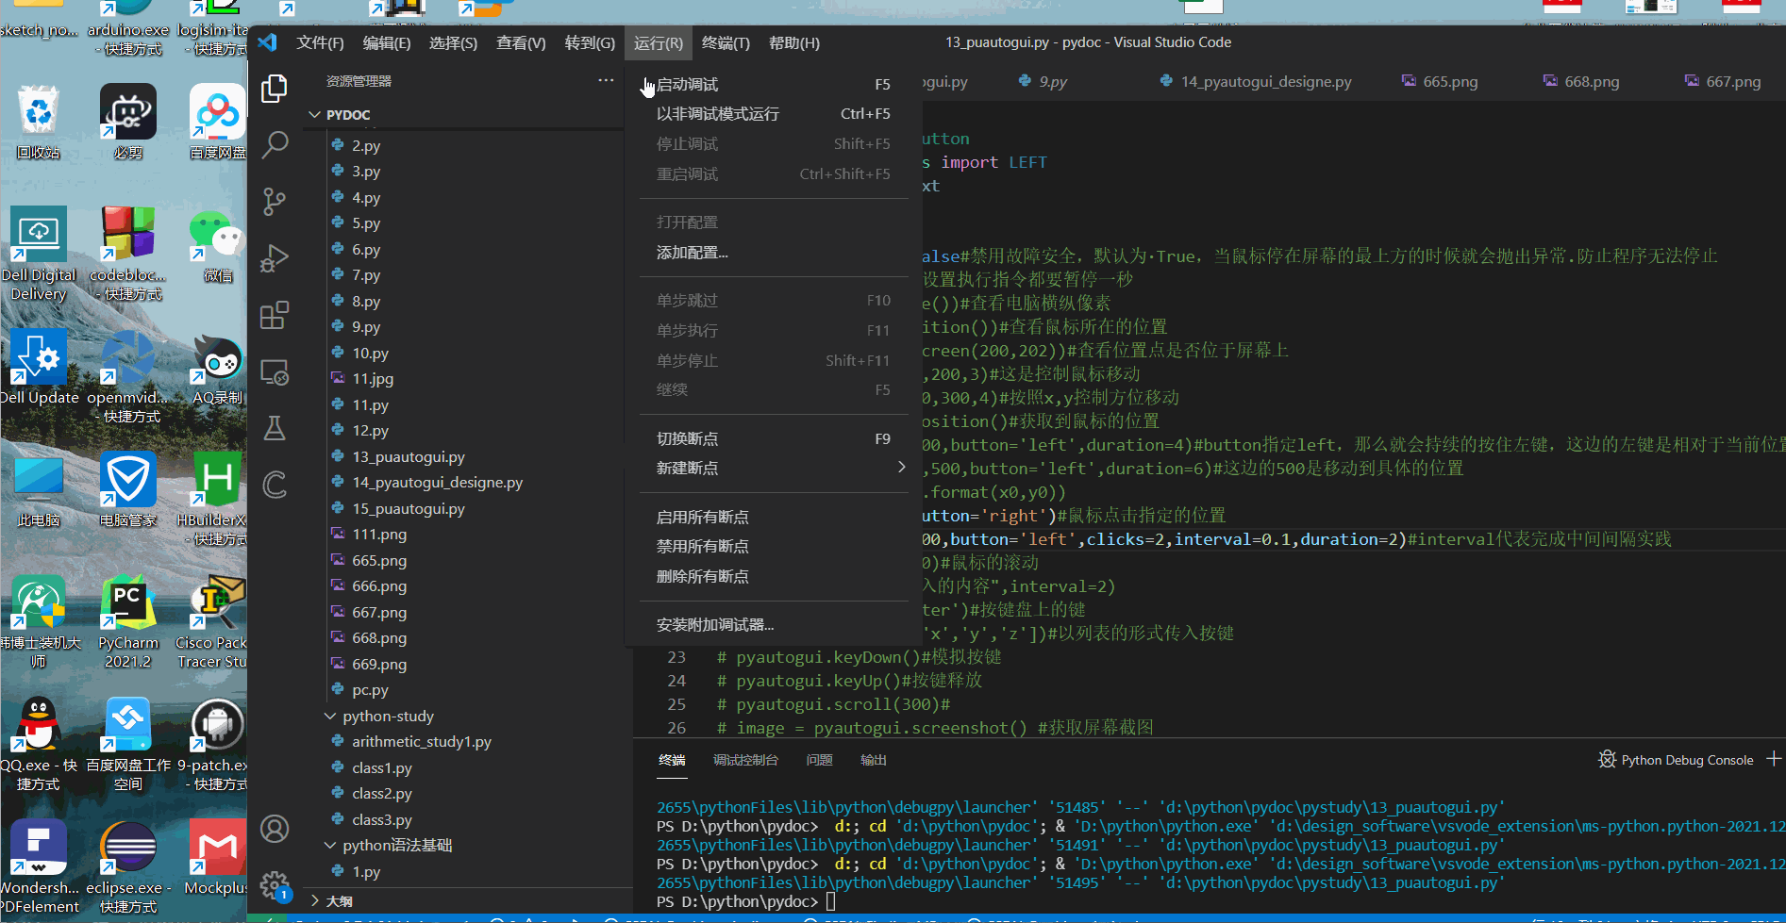Expand the 新建断点 submenu

click(774, 469)
